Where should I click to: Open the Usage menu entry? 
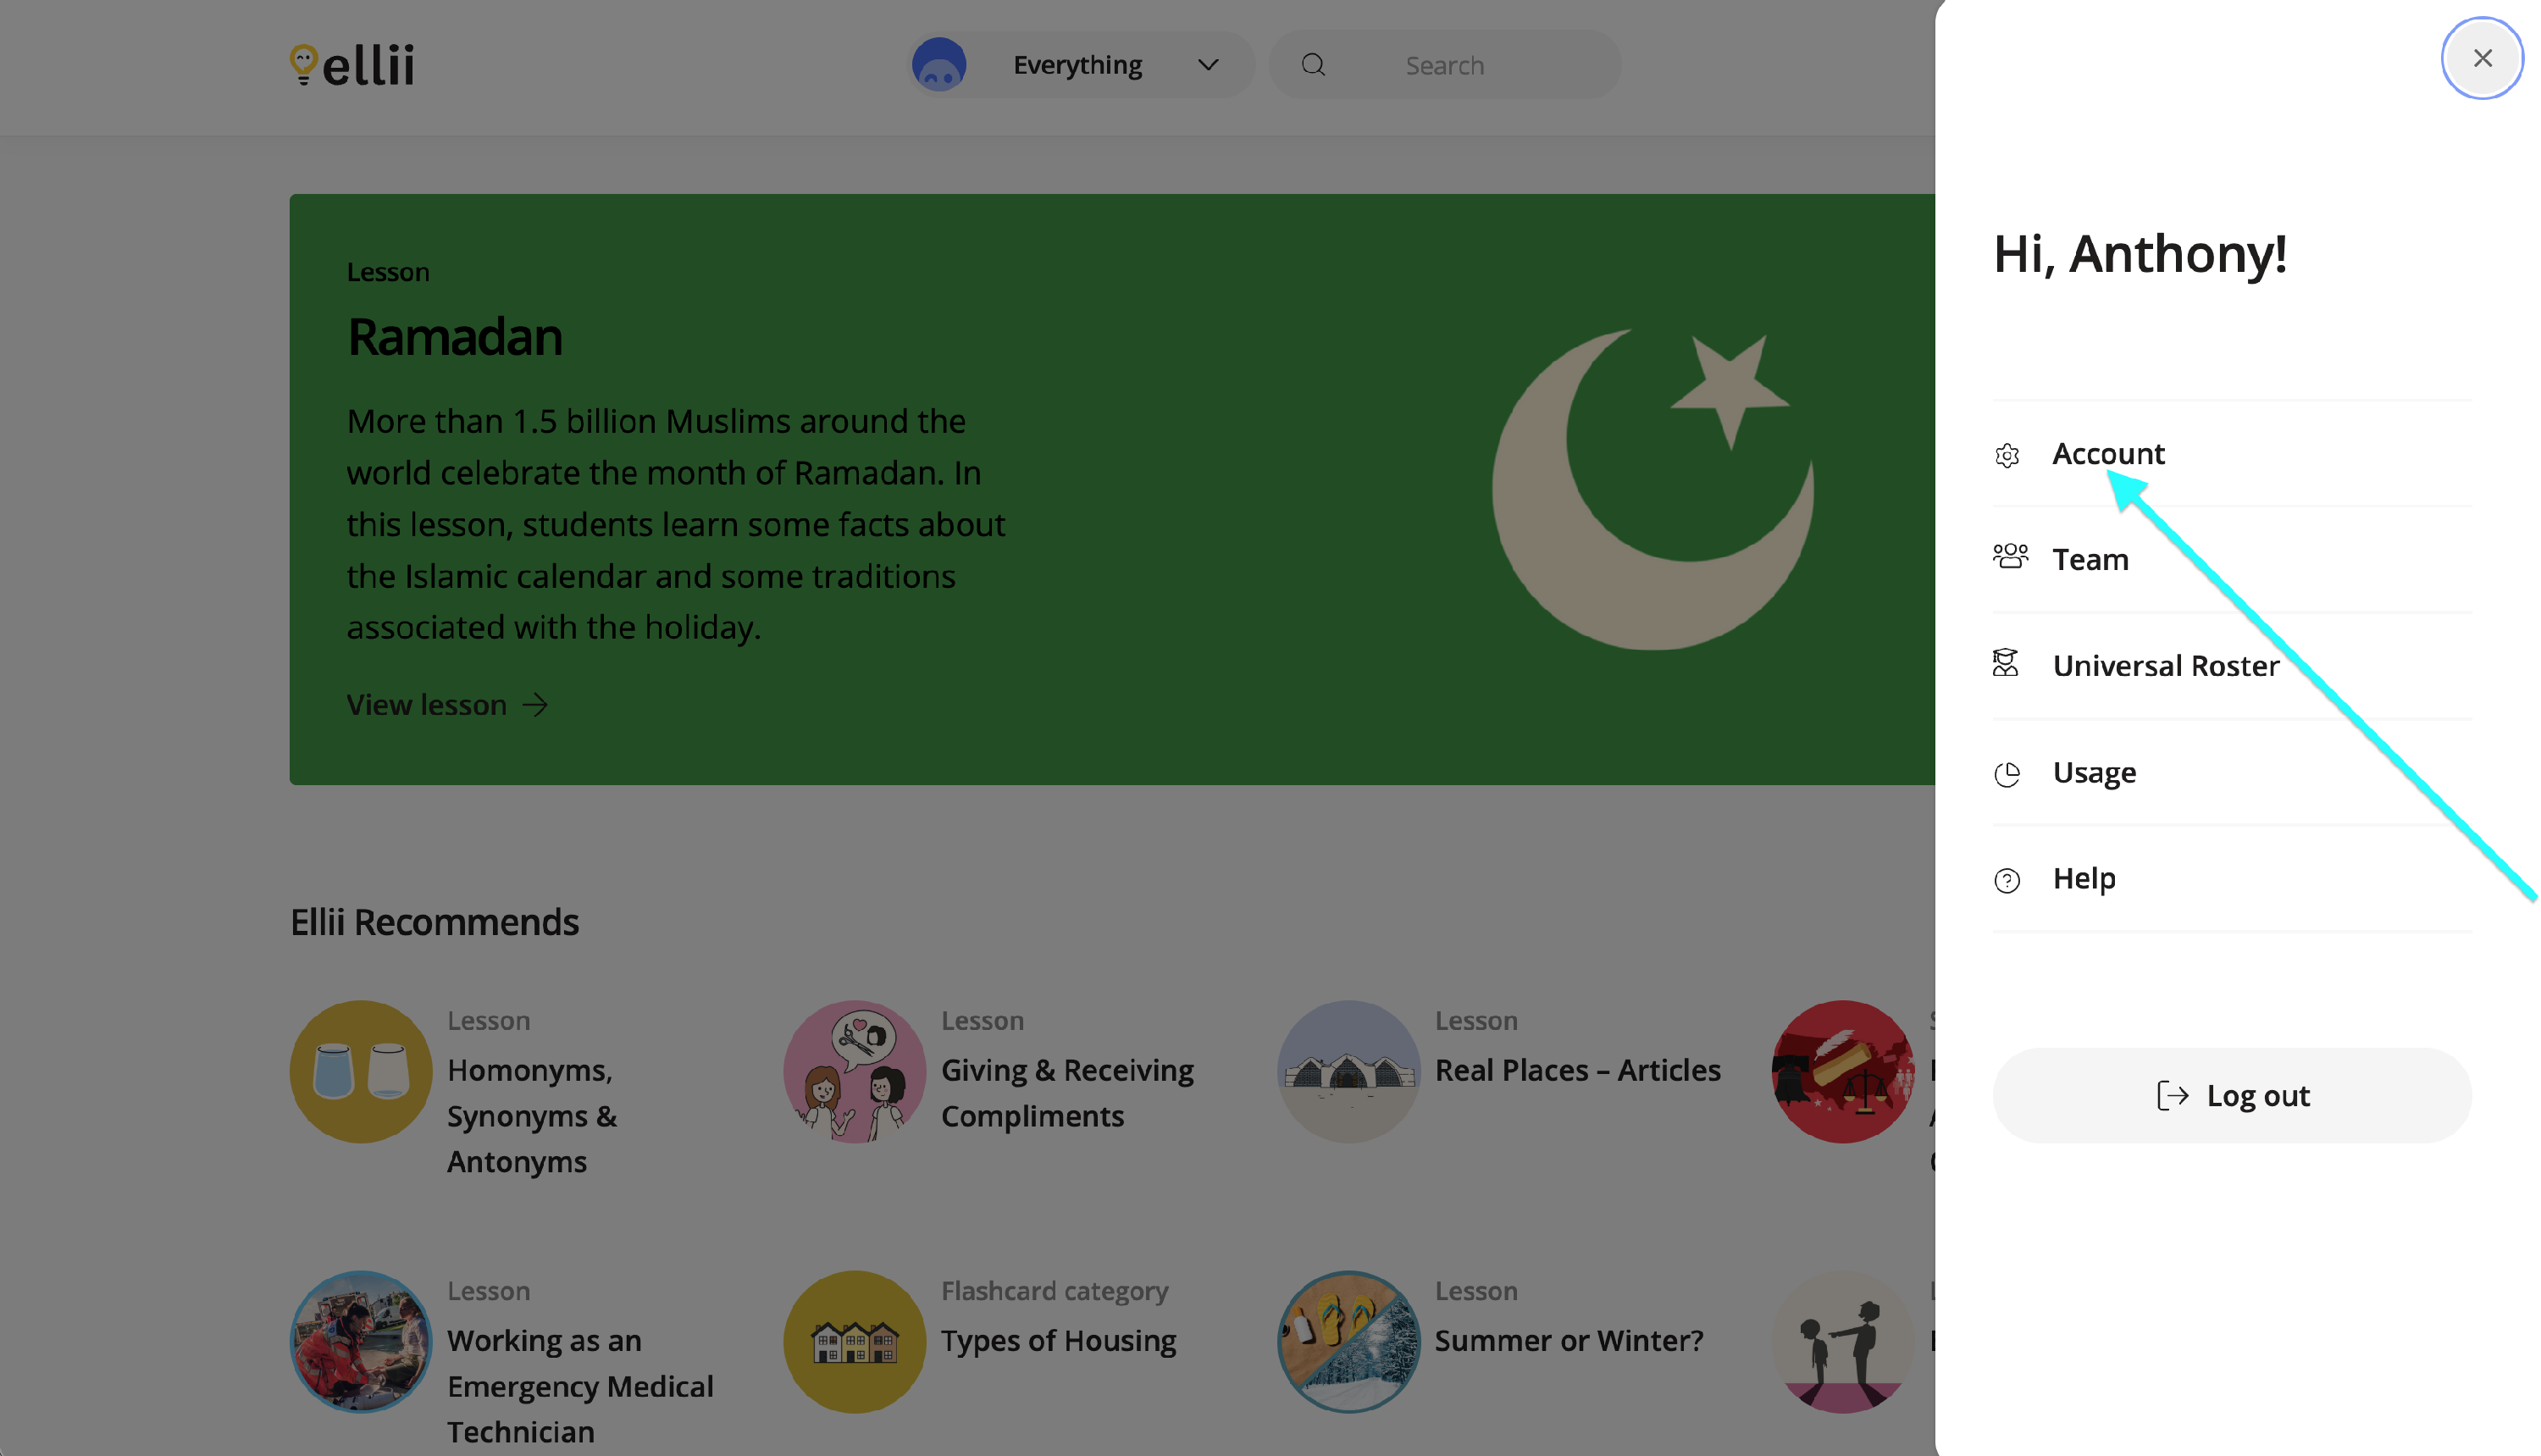tap(2094, 772)
